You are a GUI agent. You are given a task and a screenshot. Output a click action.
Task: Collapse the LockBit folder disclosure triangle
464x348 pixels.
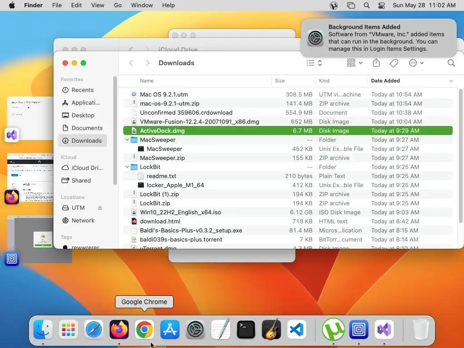click(x=127, y=167)
